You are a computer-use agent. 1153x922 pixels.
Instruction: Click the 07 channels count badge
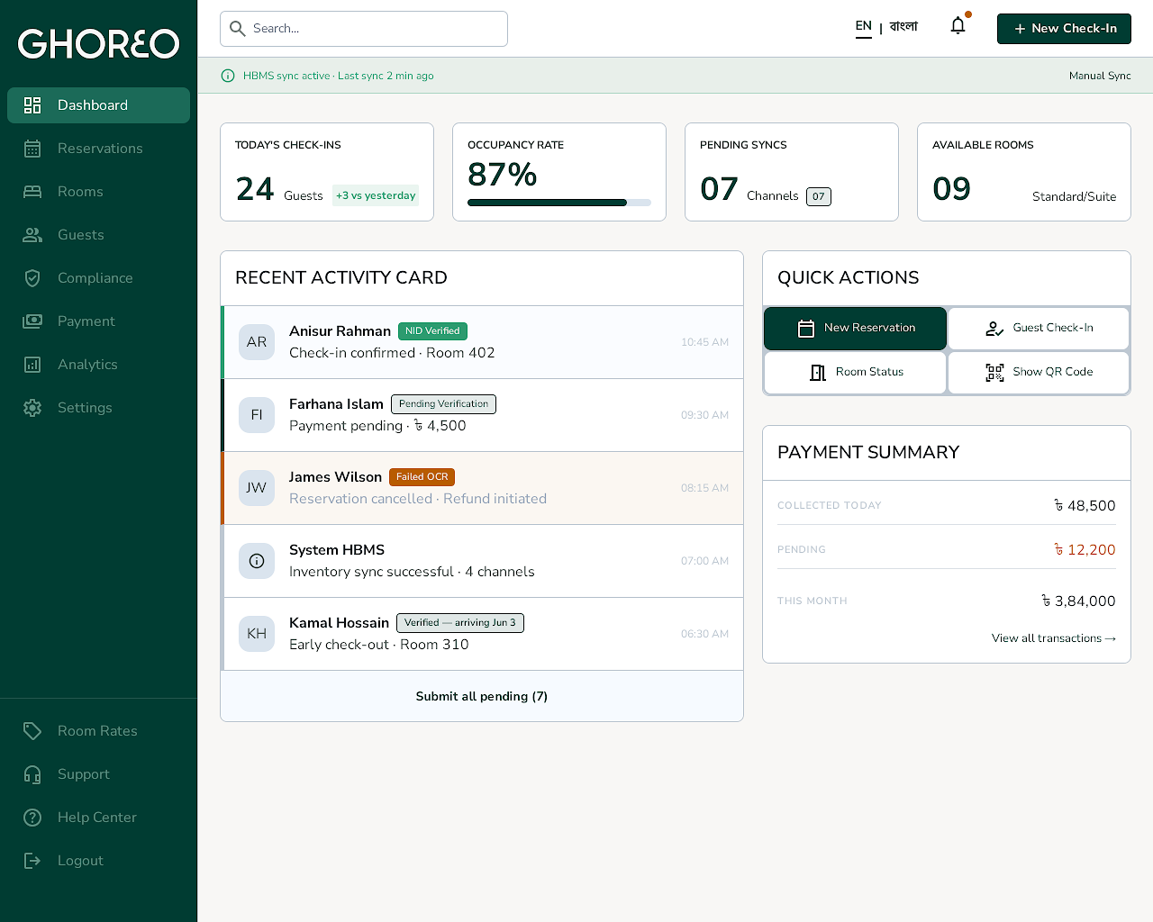pyautogui.click(x=819, y=196)
